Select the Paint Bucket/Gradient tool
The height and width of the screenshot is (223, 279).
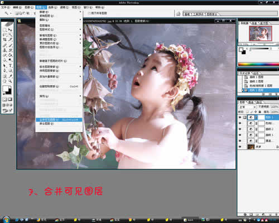pyautogui.click(x=10, y=55)
